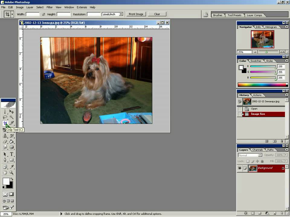Viewport: 290px width, 217px height.
Task: Reset default colors using small black-white icon
Action: click(x=4, y=187)
